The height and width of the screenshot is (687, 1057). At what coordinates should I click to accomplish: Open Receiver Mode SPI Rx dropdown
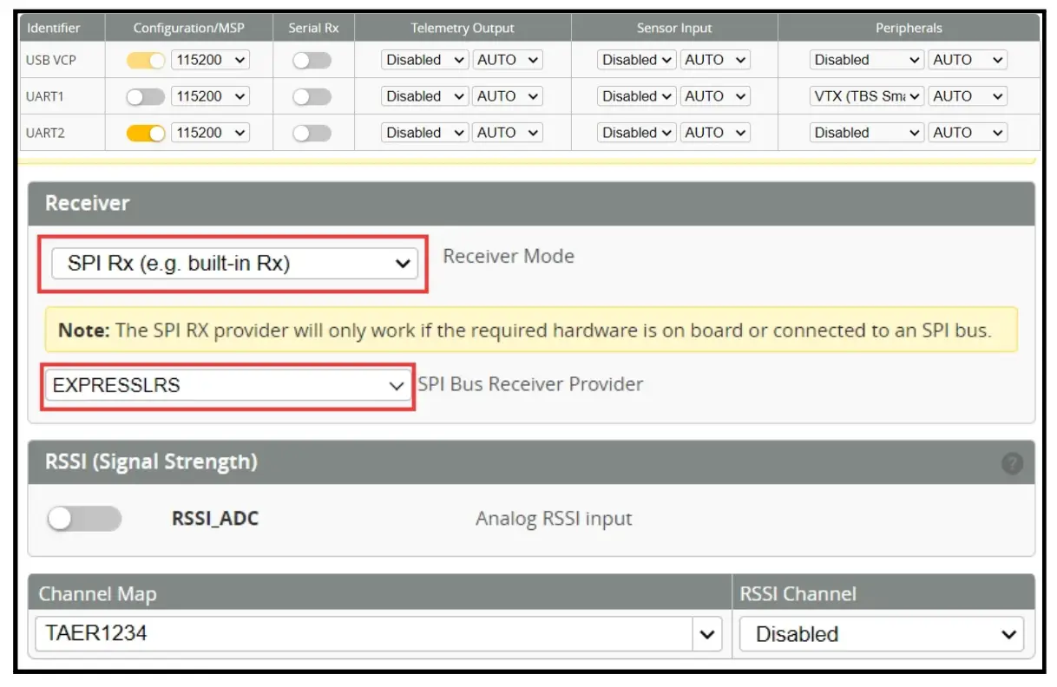coord(234,264)
